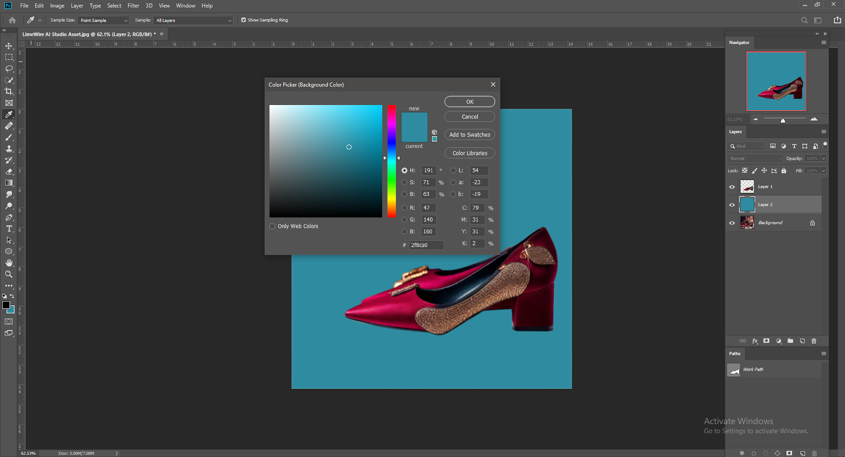Click Cancel in the Color Picker
The width and height of the screenshot is (845, 457).
tap(470, 116)
